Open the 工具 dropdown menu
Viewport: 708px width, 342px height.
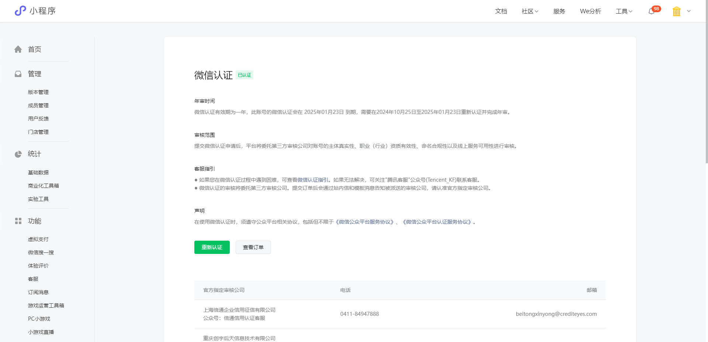624,11
